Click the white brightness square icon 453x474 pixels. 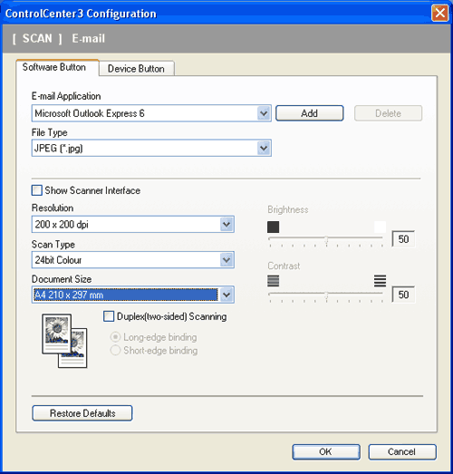pos(380,227)
